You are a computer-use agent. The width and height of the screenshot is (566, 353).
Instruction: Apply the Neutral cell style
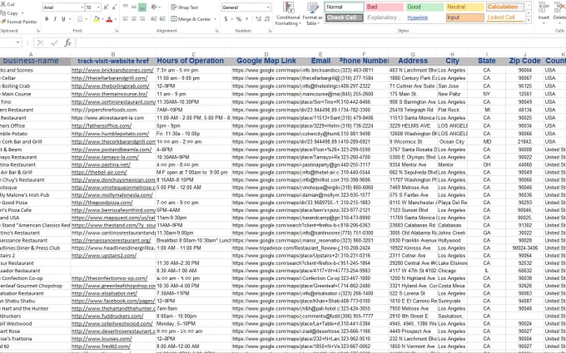(x=464, y=7)
